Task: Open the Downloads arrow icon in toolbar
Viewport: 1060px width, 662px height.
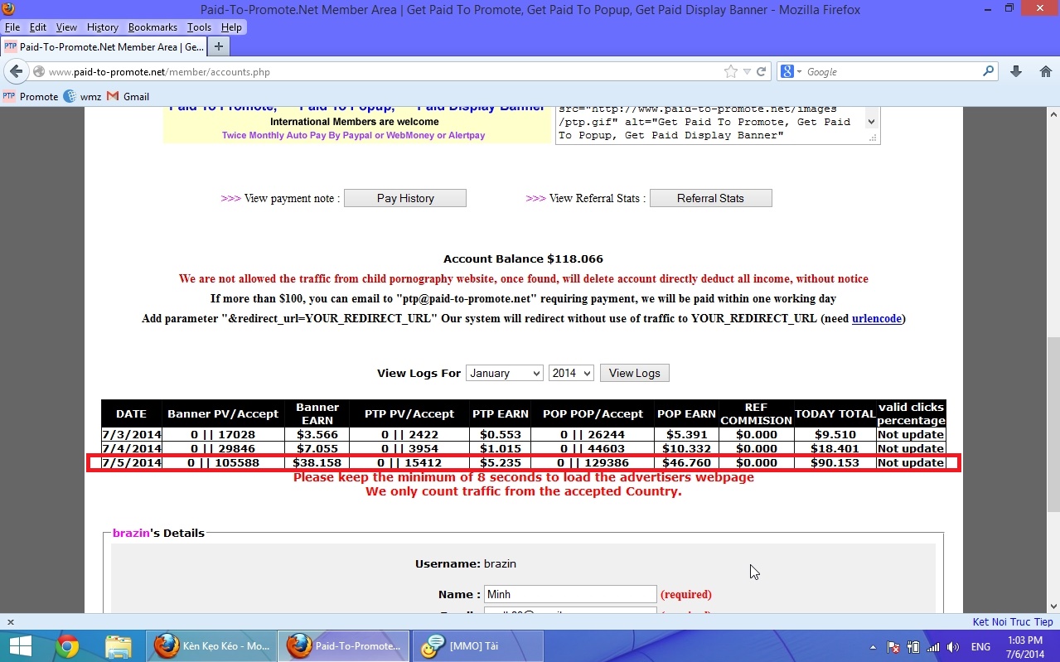Action: pyautogui.click(x=1016, y=72)
